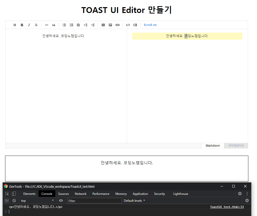Screen dimensions: 257x216
Task: Open the Lighthouse tab in DevTools
Action: coord(181,194)
